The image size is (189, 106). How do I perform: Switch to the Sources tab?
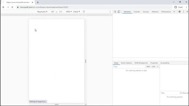coord(146,12)
